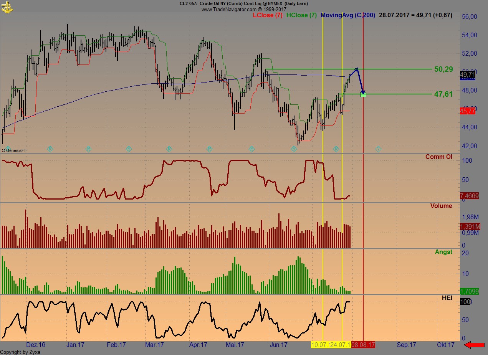This screenshot has width=488, height=355.
Task: Click the 1,391M volume value tag
Action: pos(469,227)
